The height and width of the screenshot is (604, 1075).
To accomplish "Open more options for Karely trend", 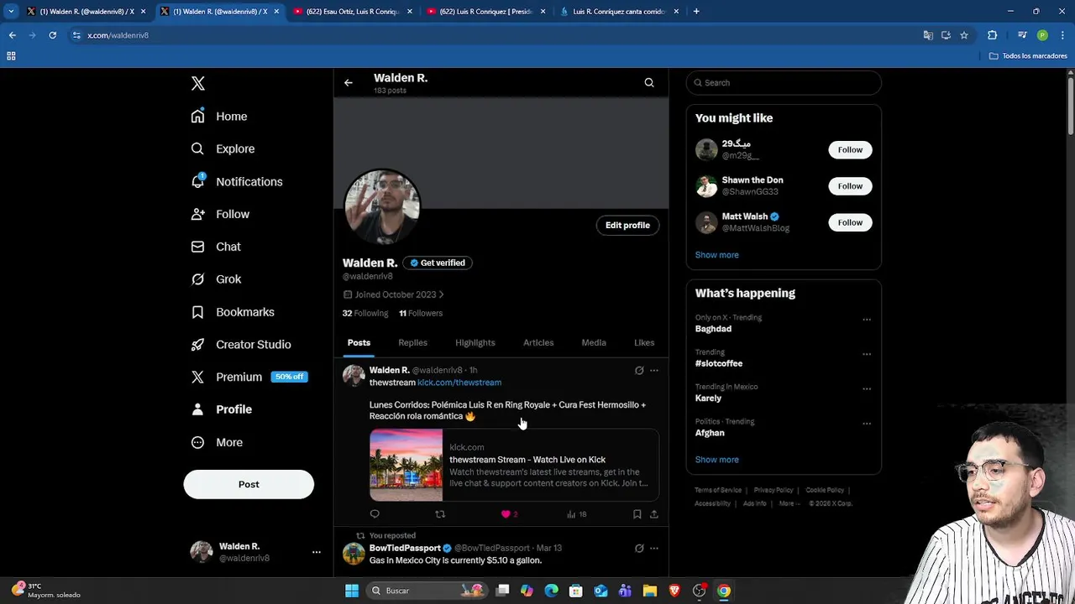I will [x=867, y=389].
